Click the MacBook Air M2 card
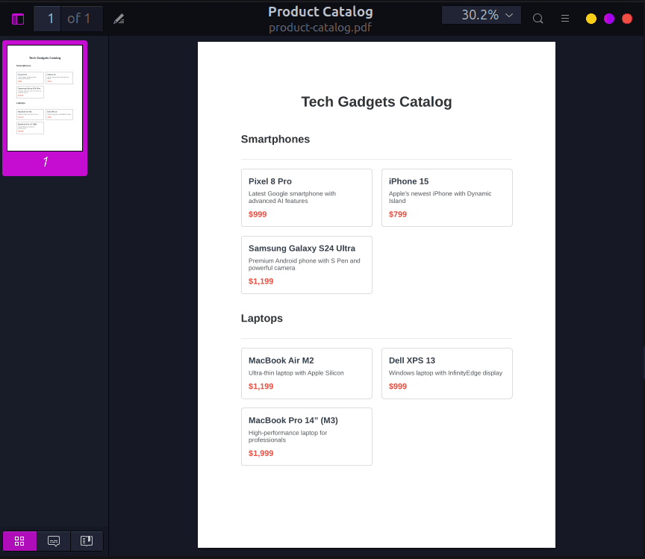Image resolution: width=645 pixels, height=559 pixels. click(x=306, y=373)
